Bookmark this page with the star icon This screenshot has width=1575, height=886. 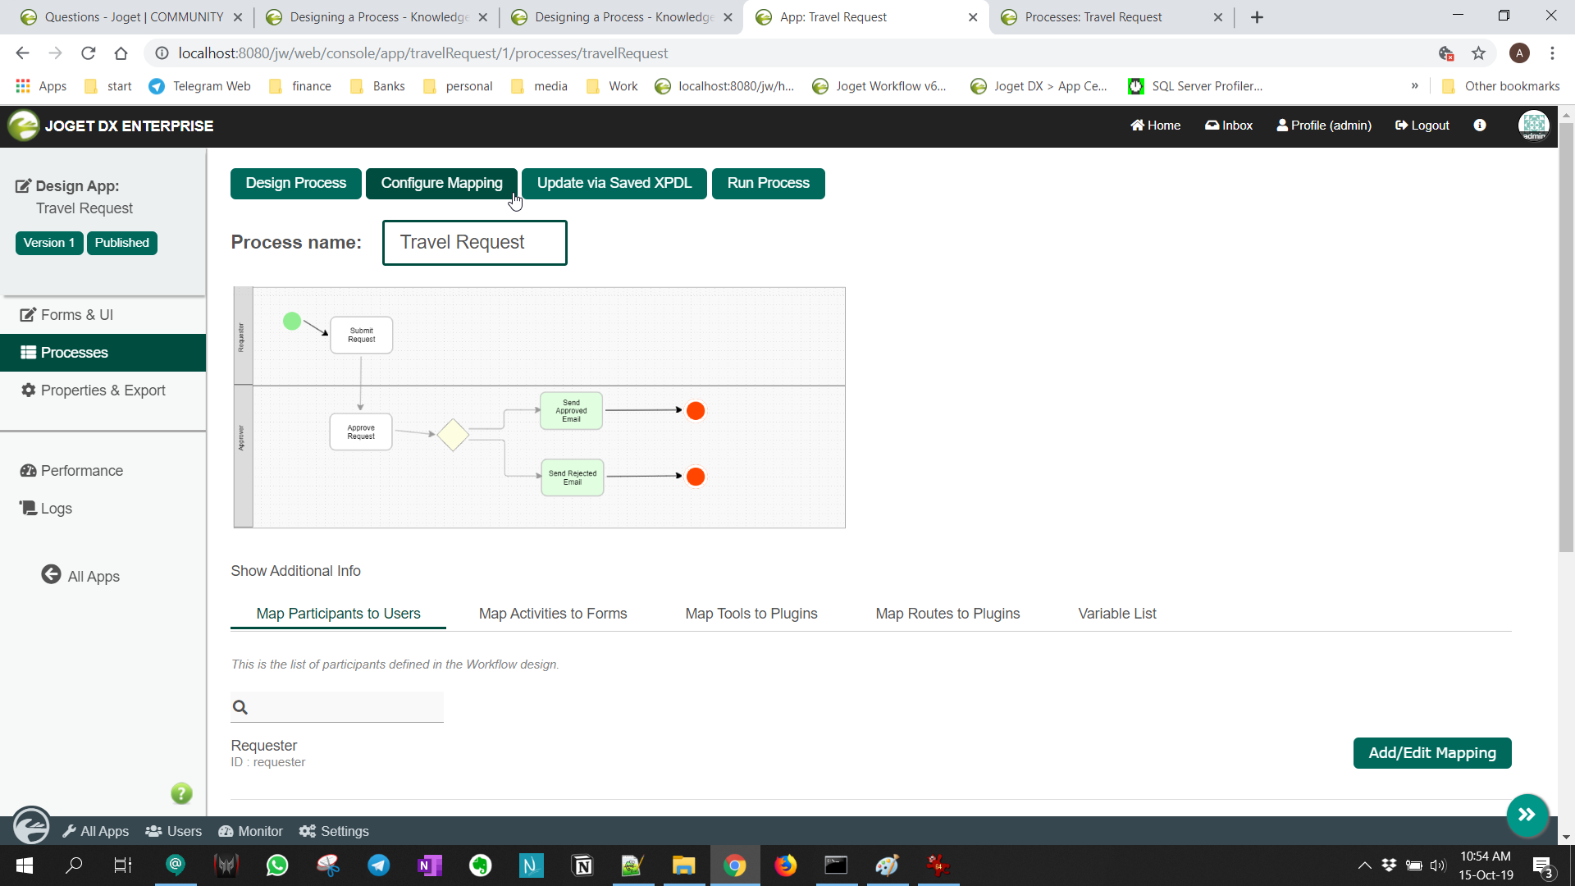click(1478, 53)
